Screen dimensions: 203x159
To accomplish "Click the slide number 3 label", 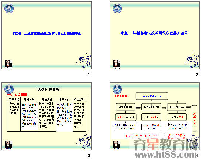I will point(89,155).
